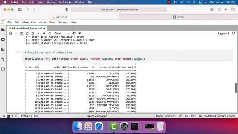Open the property inspector sidebar icon
The image size is (238, 134).
[3, 59]
